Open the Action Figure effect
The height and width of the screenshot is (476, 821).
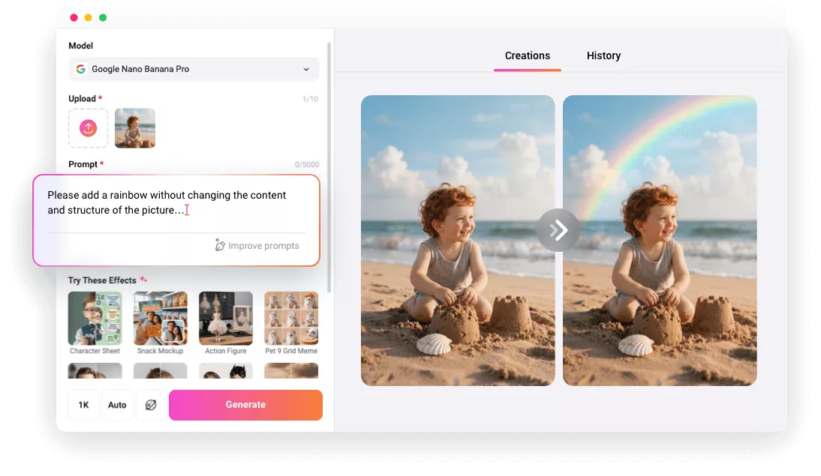click(225, 319)
